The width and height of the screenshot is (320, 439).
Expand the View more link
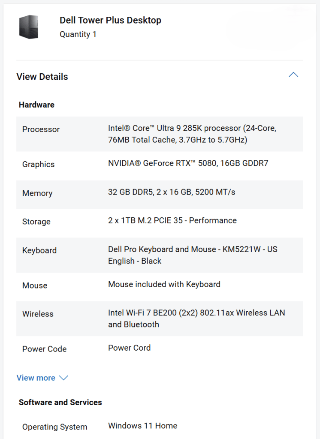point(36,378)
